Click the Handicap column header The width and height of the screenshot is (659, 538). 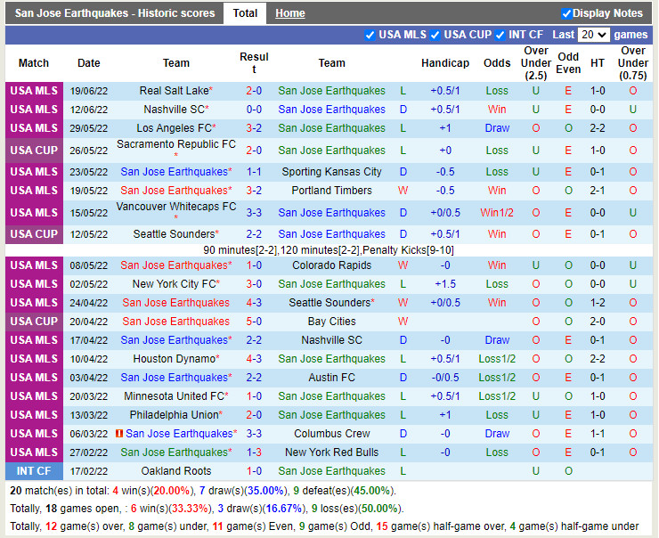tap(444, 63)
